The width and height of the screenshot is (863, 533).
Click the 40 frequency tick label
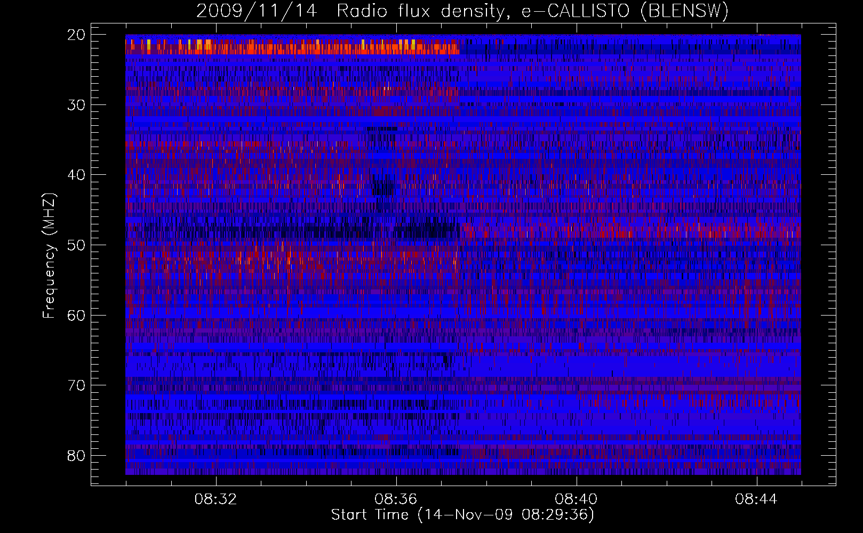[x=76, y=175]
